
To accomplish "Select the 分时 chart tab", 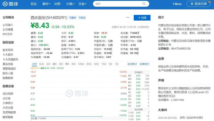I will tap(34, 64).
